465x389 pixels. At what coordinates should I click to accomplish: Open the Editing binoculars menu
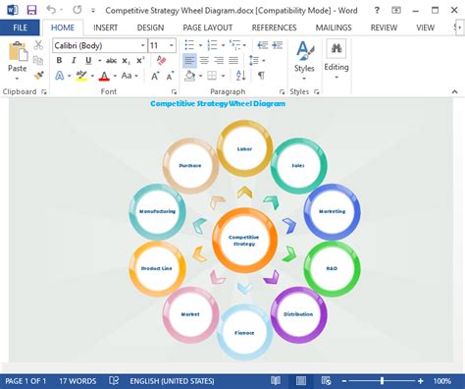pyautogui.click(x=336, y=49)
